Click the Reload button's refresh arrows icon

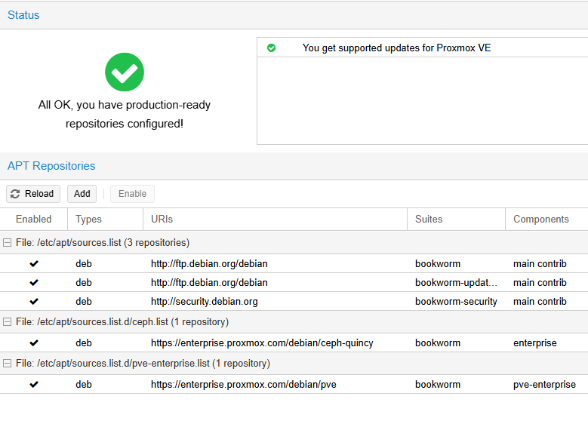(15, 194)
